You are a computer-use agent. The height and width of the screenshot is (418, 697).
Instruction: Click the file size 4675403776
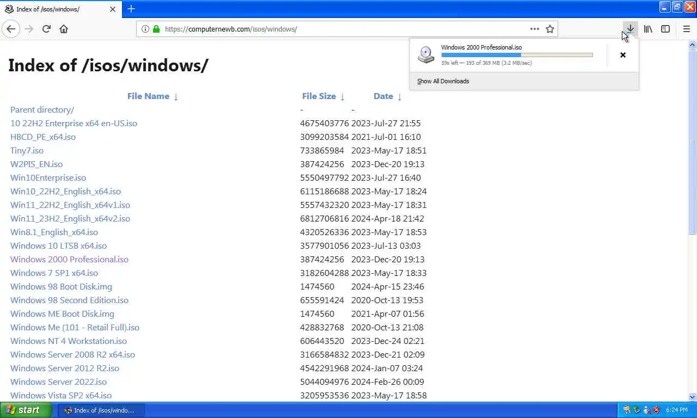pos(324,123)
